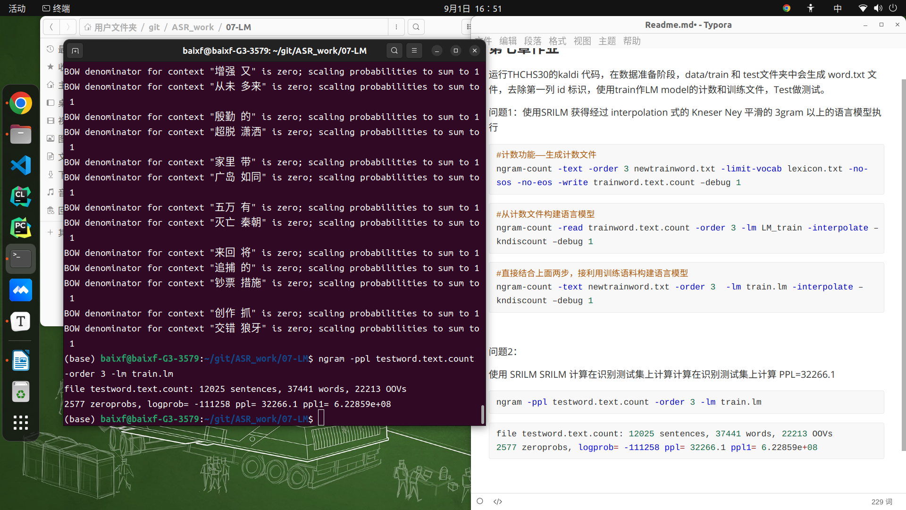Open the Trash from the dock
This screenshot has width=906, height=510.
(x=21, y=392)
